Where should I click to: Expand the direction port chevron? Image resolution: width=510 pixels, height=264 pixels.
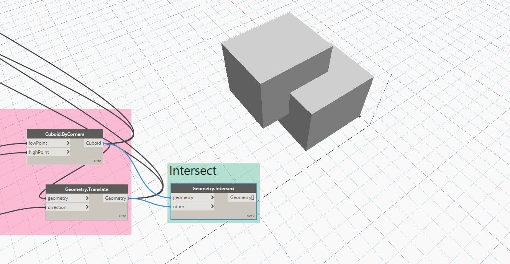pyautogui.click(x=87, y=207)
